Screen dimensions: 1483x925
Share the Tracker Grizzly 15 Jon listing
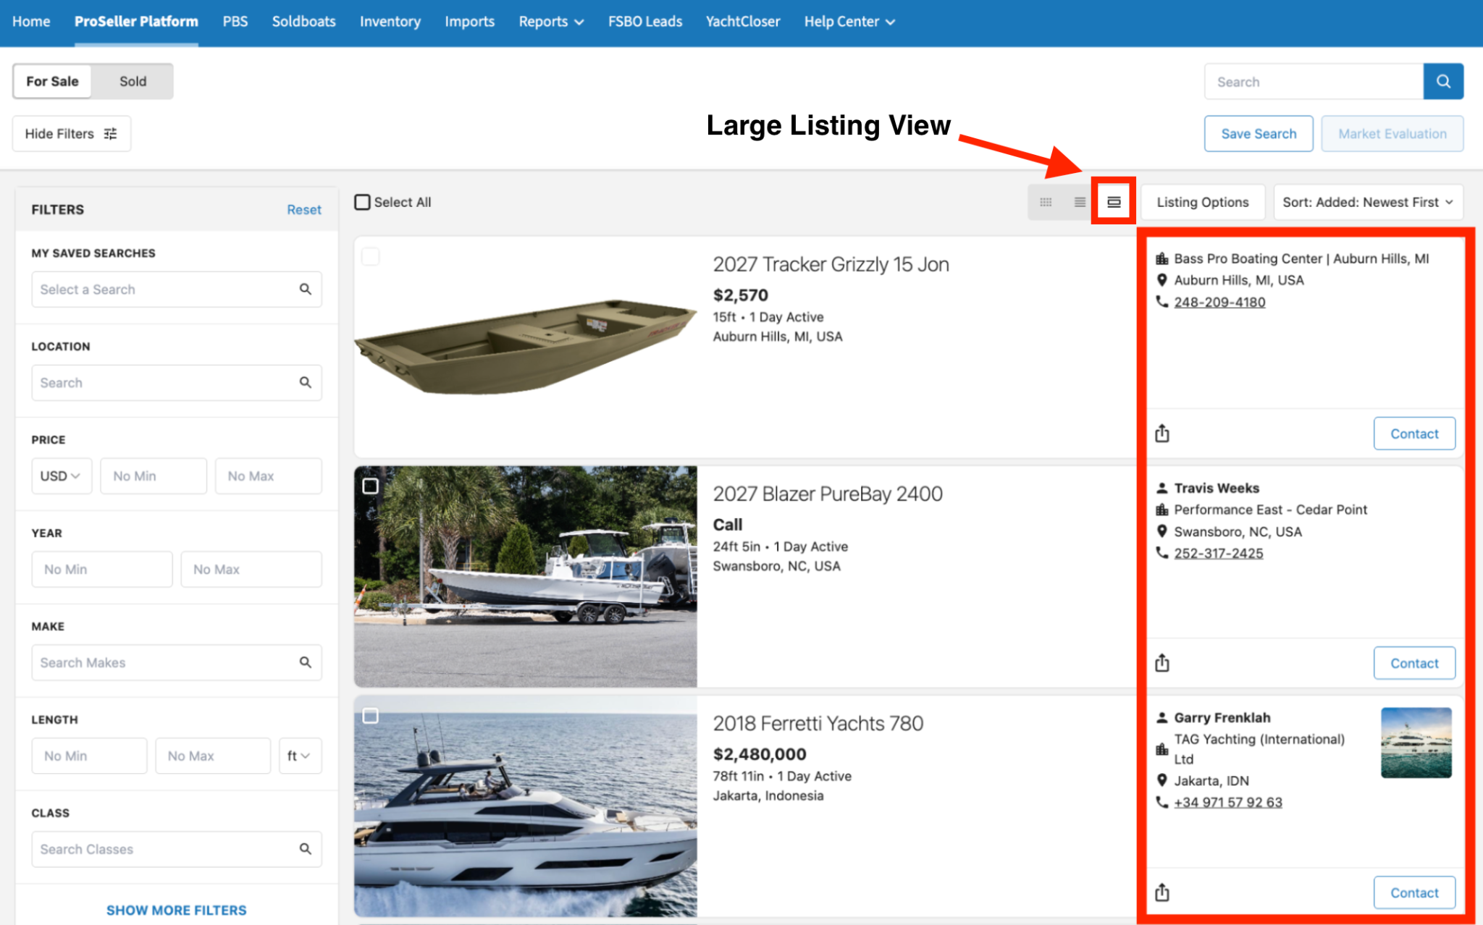coord(1161,433)
